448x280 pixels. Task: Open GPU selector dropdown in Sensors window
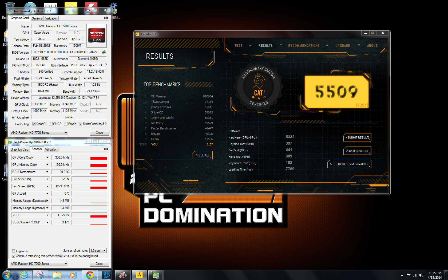39,264
